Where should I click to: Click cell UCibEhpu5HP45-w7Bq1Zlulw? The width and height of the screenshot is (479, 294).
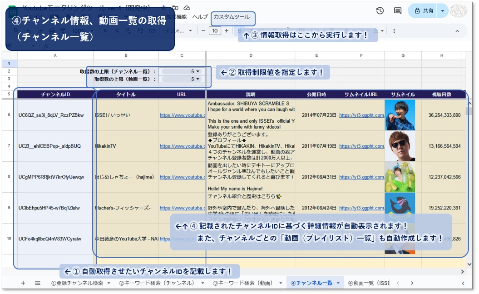click(55, 208)
